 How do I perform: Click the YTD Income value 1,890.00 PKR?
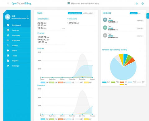coord(73,23)
